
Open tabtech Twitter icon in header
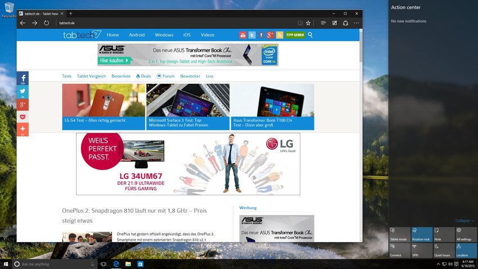252,35
